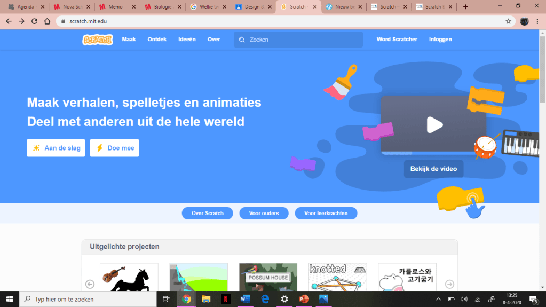Click the Aan de slag button

coord(57,148)
